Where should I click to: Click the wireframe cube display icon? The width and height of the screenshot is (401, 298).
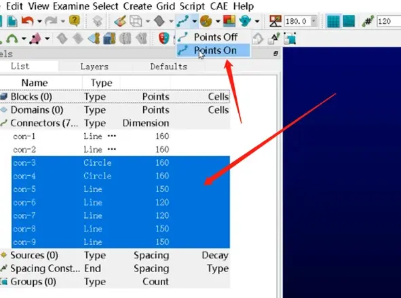[x=136, y=21]
